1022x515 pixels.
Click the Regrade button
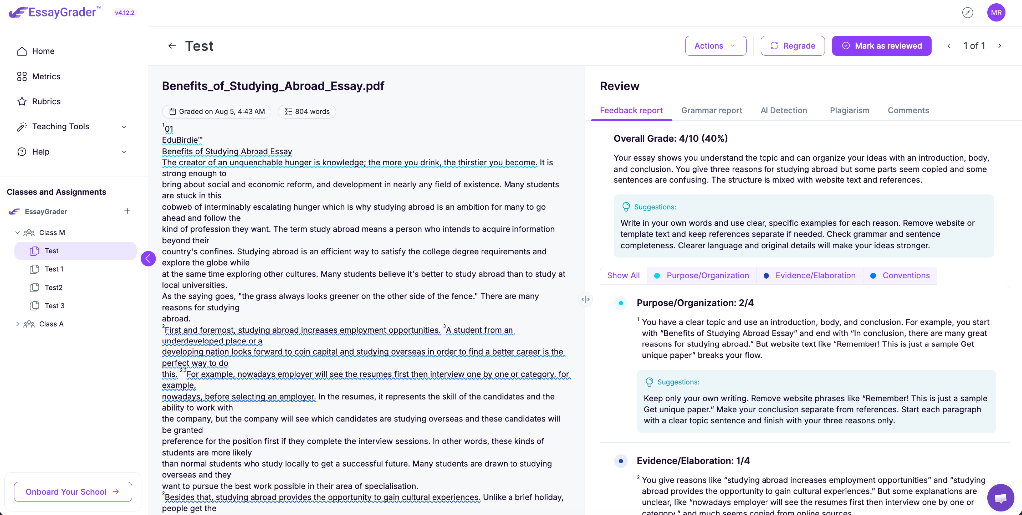[x=792, y=46]
